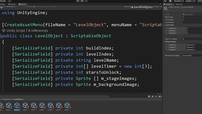Click the levelIndex variable in code
202x114 pixels.
click(98, 54)
